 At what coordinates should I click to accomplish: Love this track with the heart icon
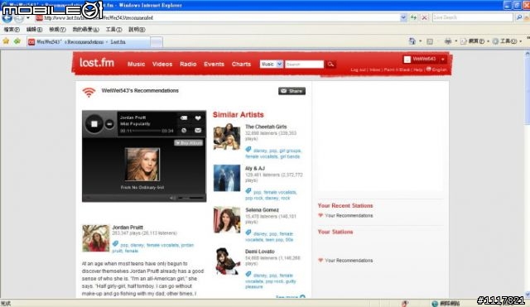(198, 118)
